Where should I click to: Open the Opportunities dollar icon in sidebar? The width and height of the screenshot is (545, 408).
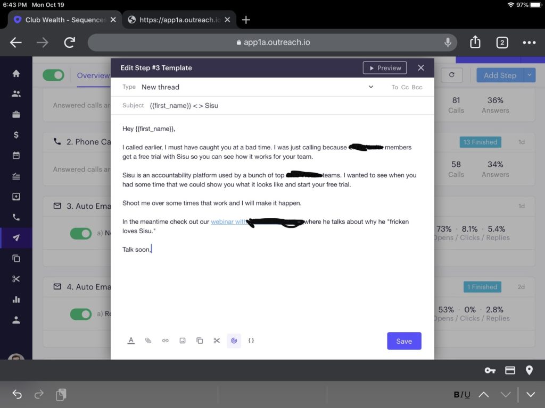point(16,134)
